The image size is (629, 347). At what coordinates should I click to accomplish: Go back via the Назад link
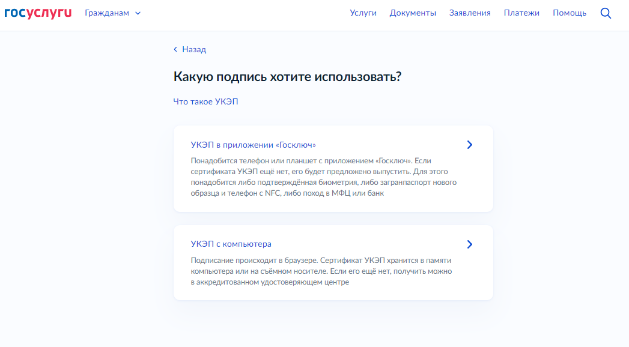pyautogui.click(x=190, y=49)
